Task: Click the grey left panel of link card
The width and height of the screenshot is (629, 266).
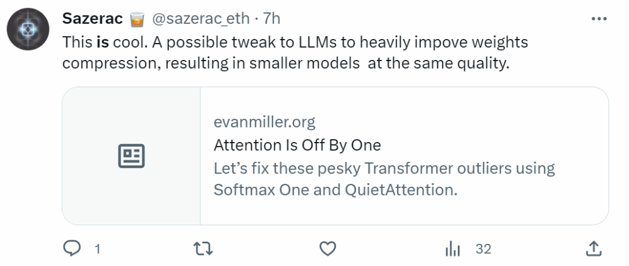Action: tap(131, 156)
